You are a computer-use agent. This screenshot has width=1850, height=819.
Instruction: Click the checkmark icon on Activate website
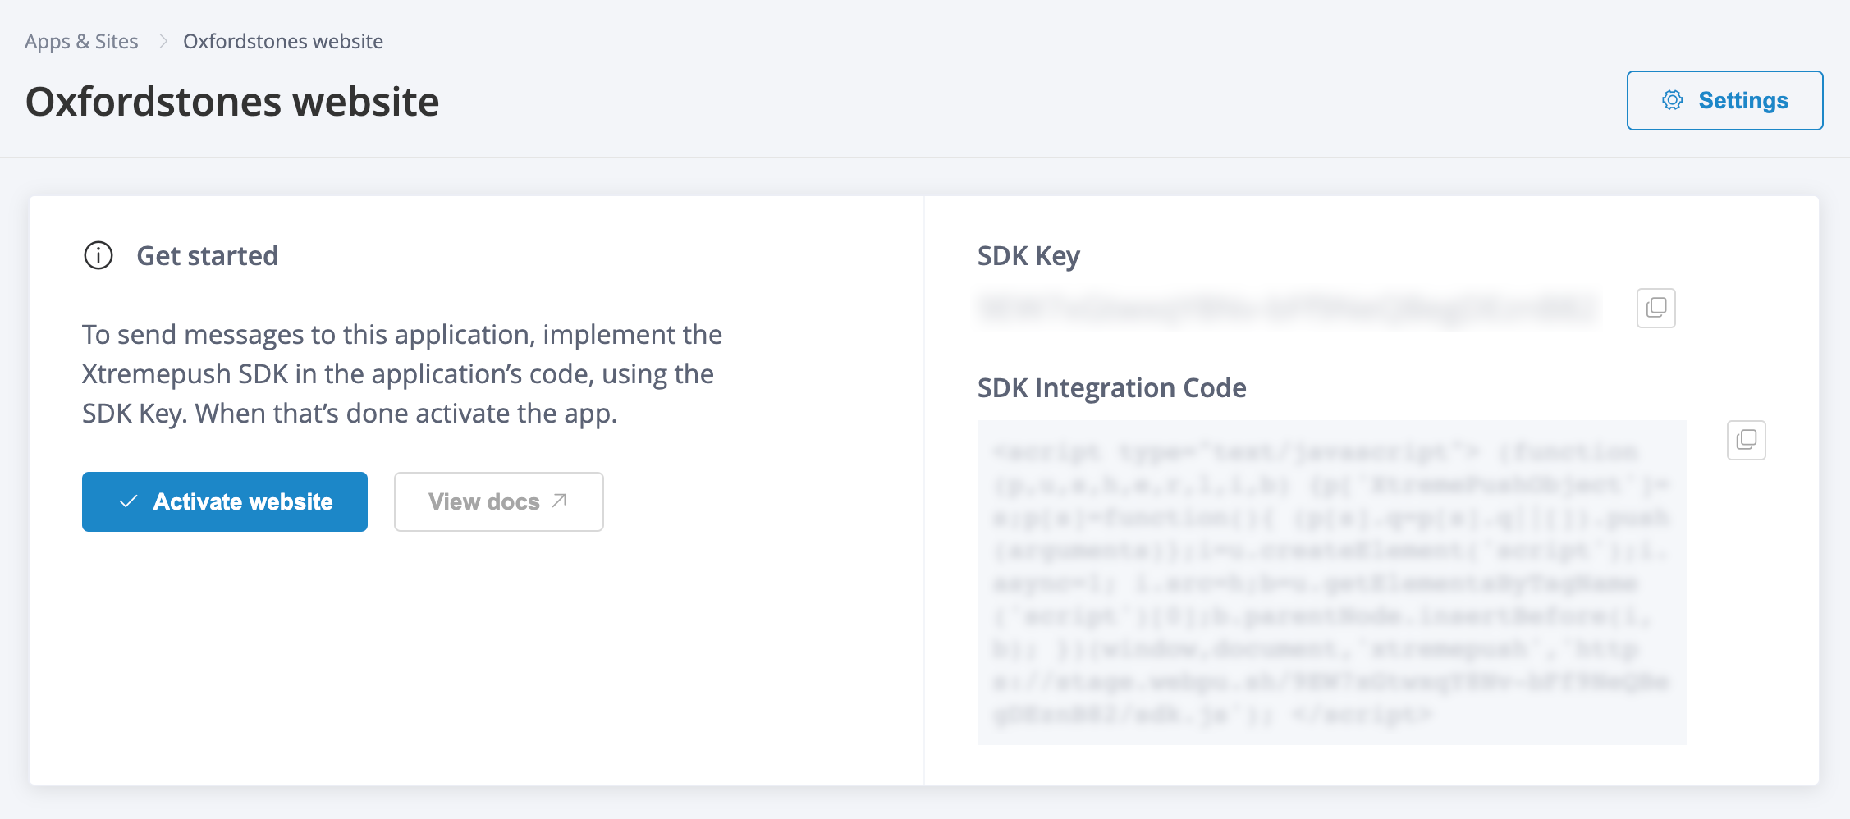[x=128, y=501]
